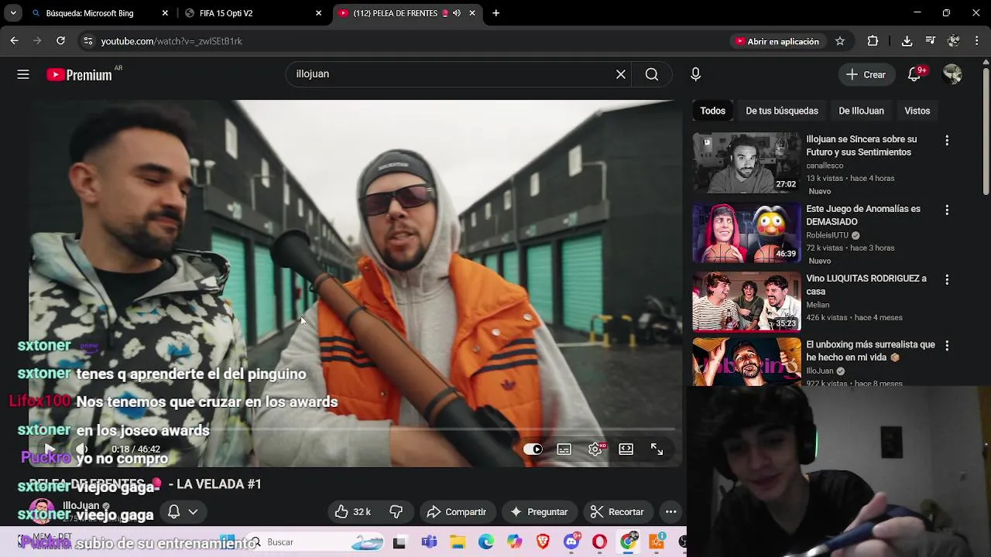Clear the illojuan search text
Image resolution: width=991 pixels, height=557 pixels.
pos(621,74)
